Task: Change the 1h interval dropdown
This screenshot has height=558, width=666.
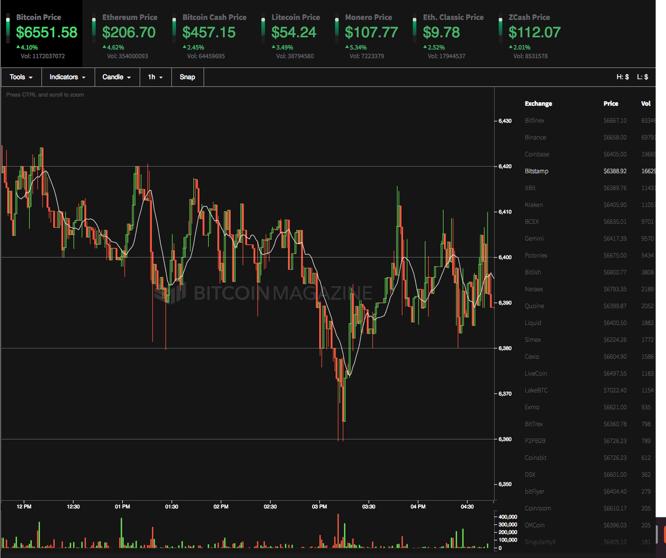Action: tap(155, 77)
